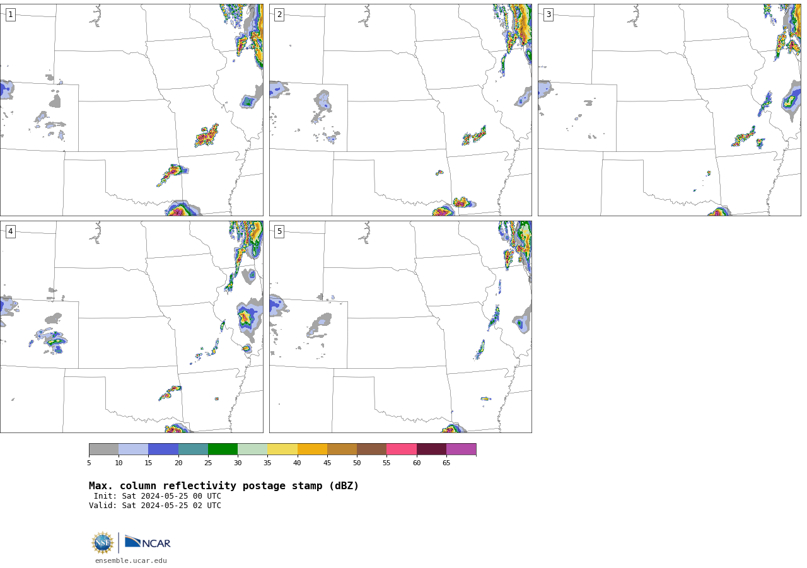Click the colorbar tick label 50

point(357,463)
